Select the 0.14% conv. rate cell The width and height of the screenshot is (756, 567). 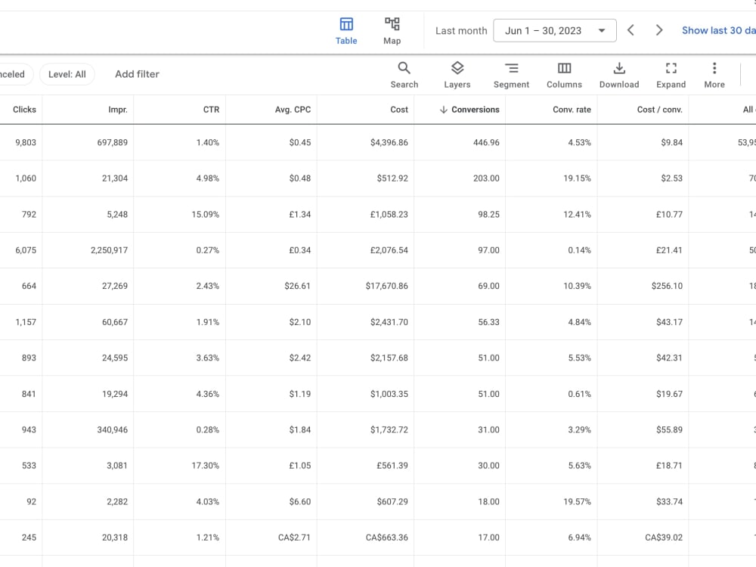click(x=579, y=250)
